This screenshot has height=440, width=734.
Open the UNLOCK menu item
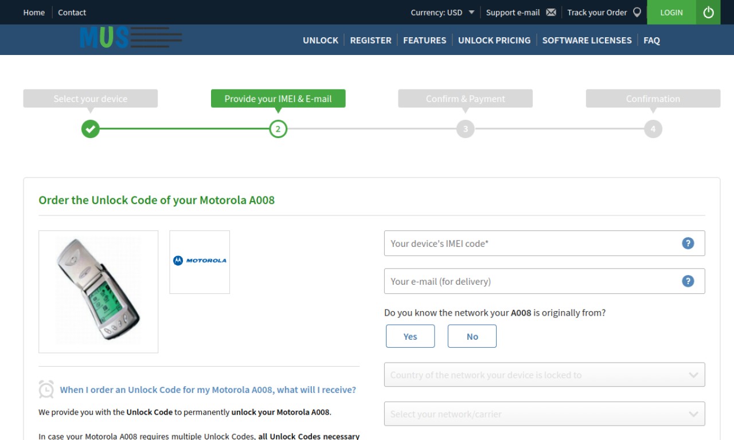point(321,40)
